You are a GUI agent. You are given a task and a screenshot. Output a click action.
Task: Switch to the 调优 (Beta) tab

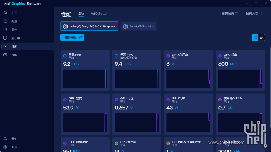coord(99,14)
